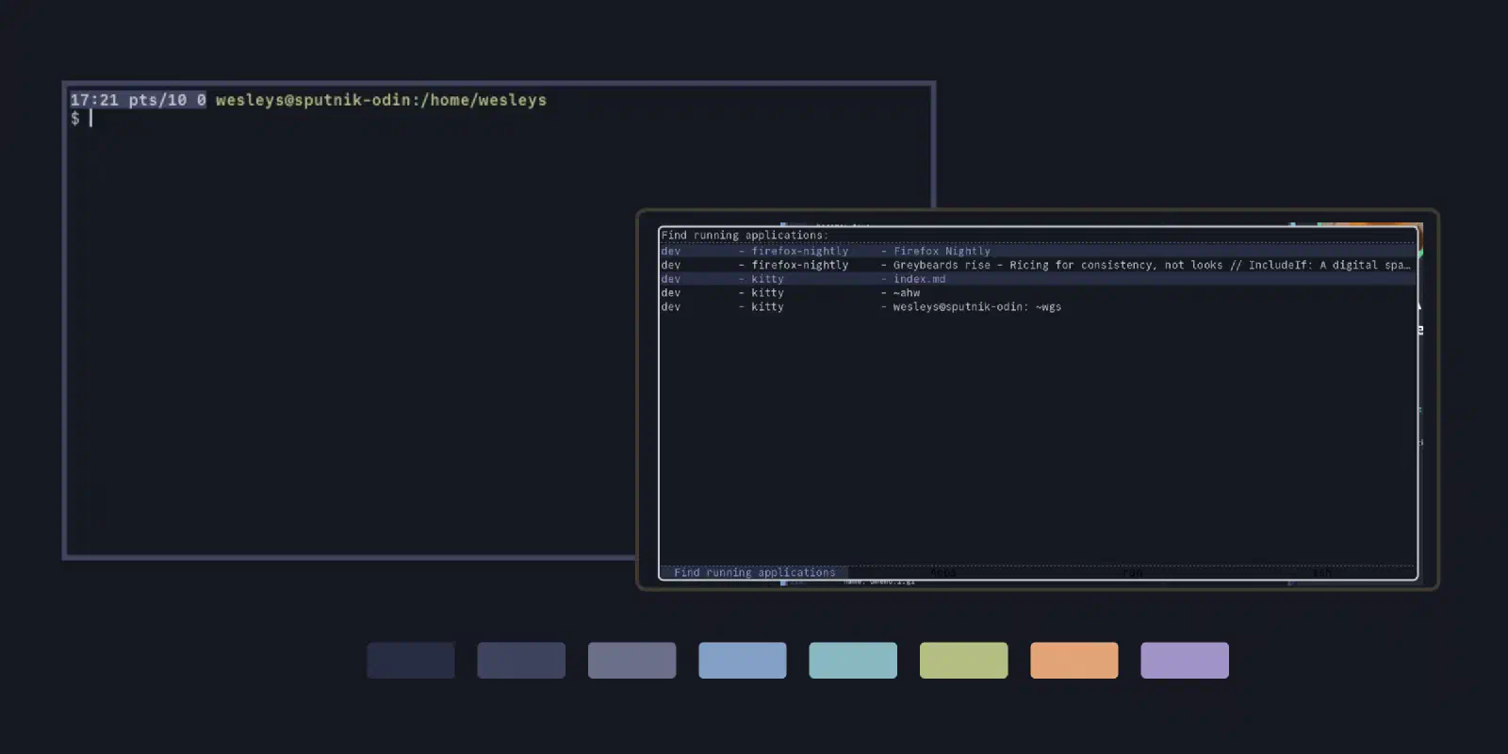The height and width of the screenshot is (754, 1508).
Task: Open the Greybeards rise firefox-nightly entry
Action: pyautogui.click(x=1038, y=265)
